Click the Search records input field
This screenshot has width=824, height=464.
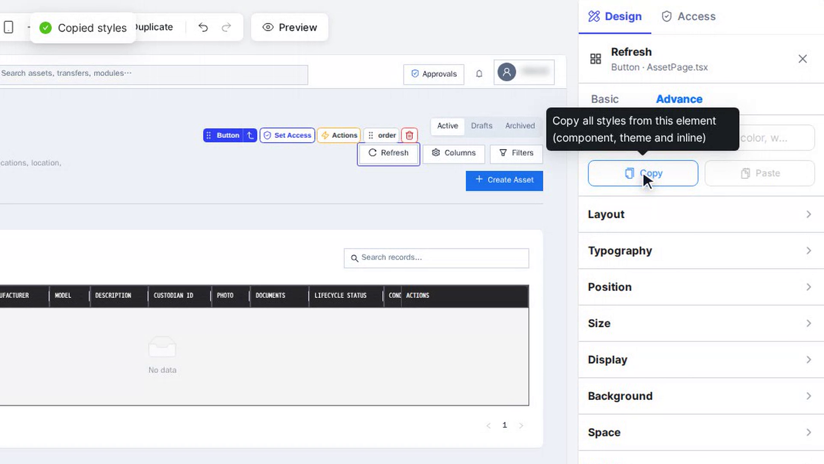(x=436, y=258)
